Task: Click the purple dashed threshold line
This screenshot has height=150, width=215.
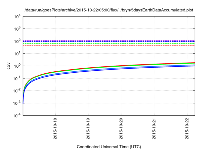Action: tap(109, 40)
